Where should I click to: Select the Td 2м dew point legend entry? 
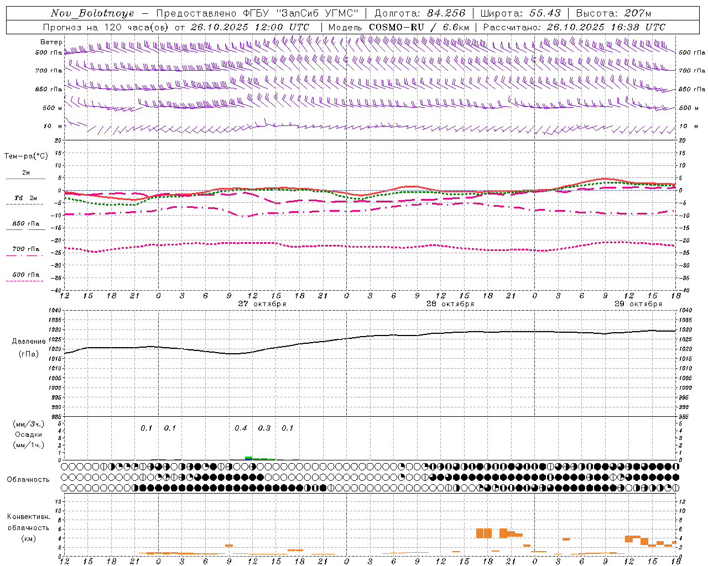click(x=26, y=198)
